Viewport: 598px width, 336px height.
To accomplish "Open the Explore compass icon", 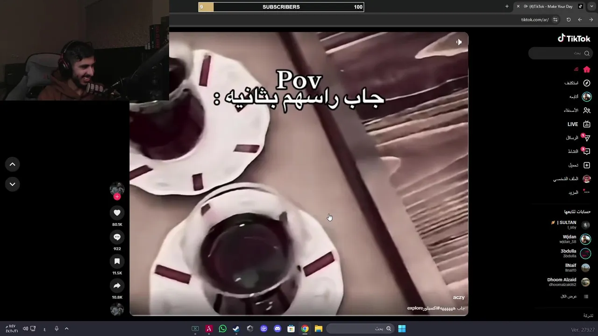I will pos(587,83).
